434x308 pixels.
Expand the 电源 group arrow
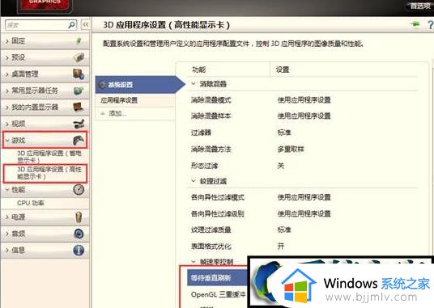(x=7, y=217)
